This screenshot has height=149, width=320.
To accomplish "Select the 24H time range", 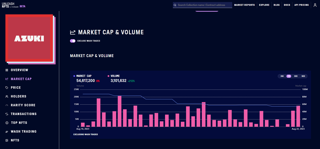I will pos(282,76).
